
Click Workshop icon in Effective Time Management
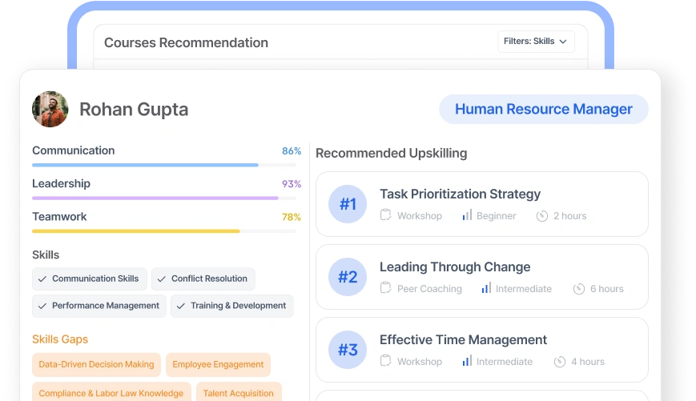pos(386,361)
